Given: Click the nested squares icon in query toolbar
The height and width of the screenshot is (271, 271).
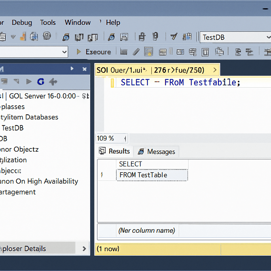Looking at the screenshot, I should (x=149, y=52).
